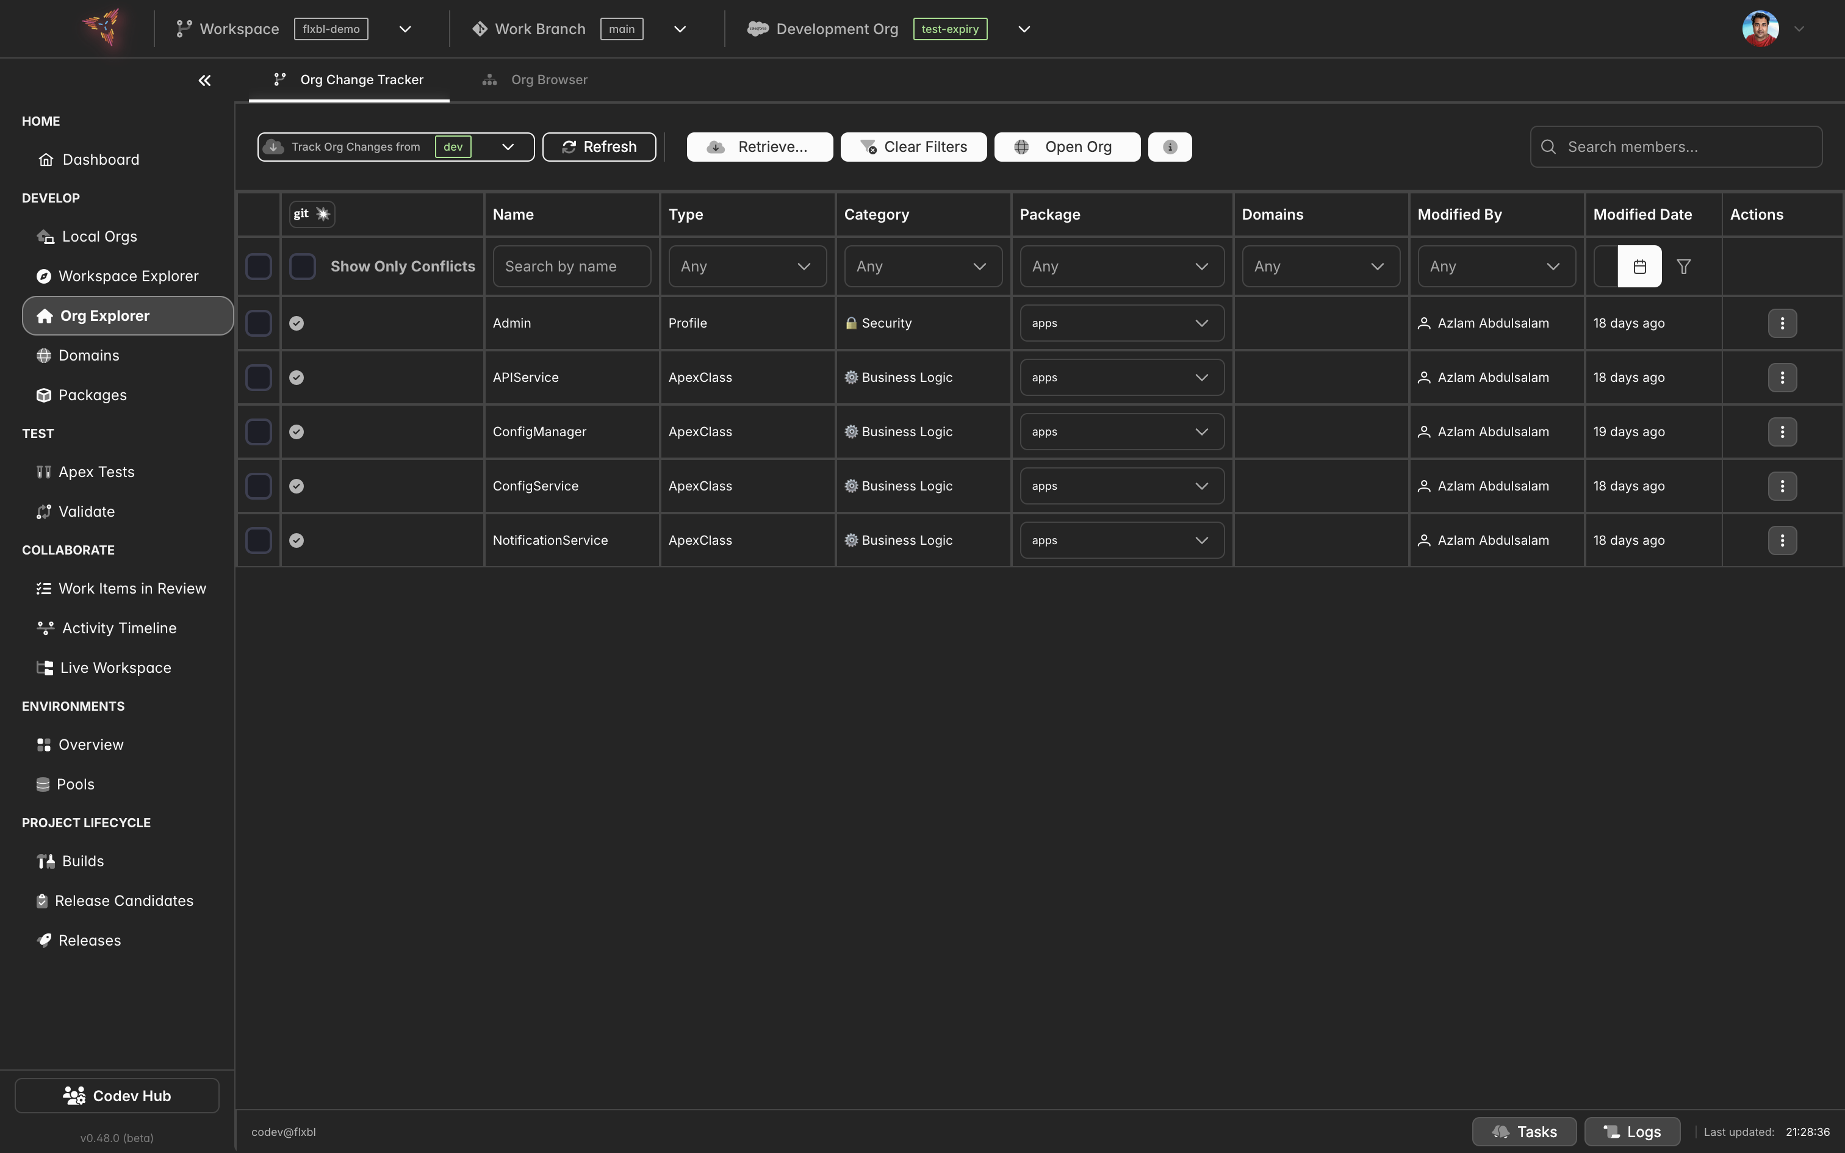
Task: Click the Retrieve... button
Action: pos(760,146)
